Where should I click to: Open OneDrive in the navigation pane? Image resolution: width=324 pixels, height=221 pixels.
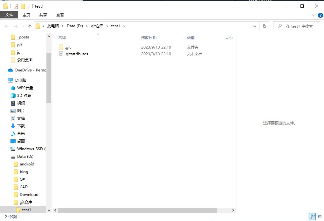(x=30, y=70)
